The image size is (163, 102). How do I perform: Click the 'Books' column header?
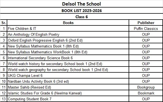(x=68, y=23)
